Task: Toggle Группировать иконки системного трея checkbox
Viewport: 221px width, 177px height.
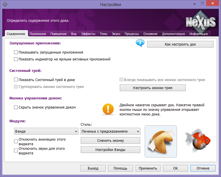Action: click(x=16, y=86)
